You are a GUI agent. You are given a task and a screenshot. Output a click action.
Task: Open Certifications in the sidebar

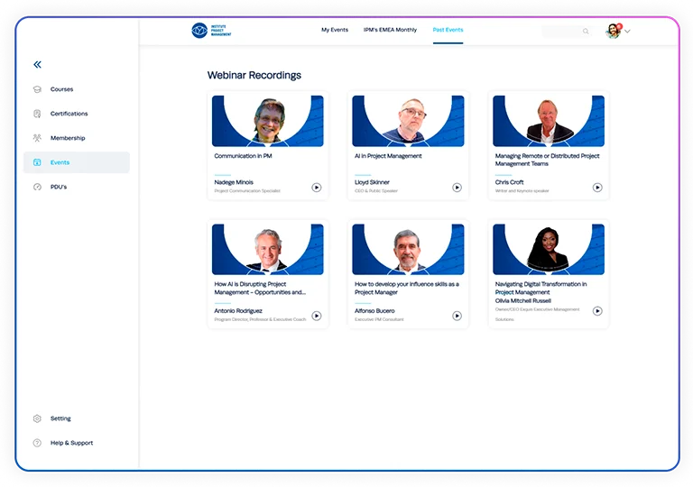[x=69, y=114]
